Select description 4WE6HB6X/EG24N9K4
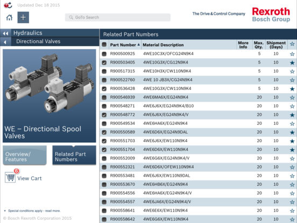 165,184
